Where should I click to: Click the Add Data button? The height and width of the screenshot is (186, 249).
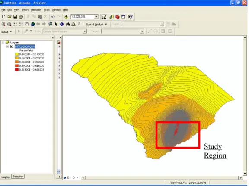click(66, 16)
